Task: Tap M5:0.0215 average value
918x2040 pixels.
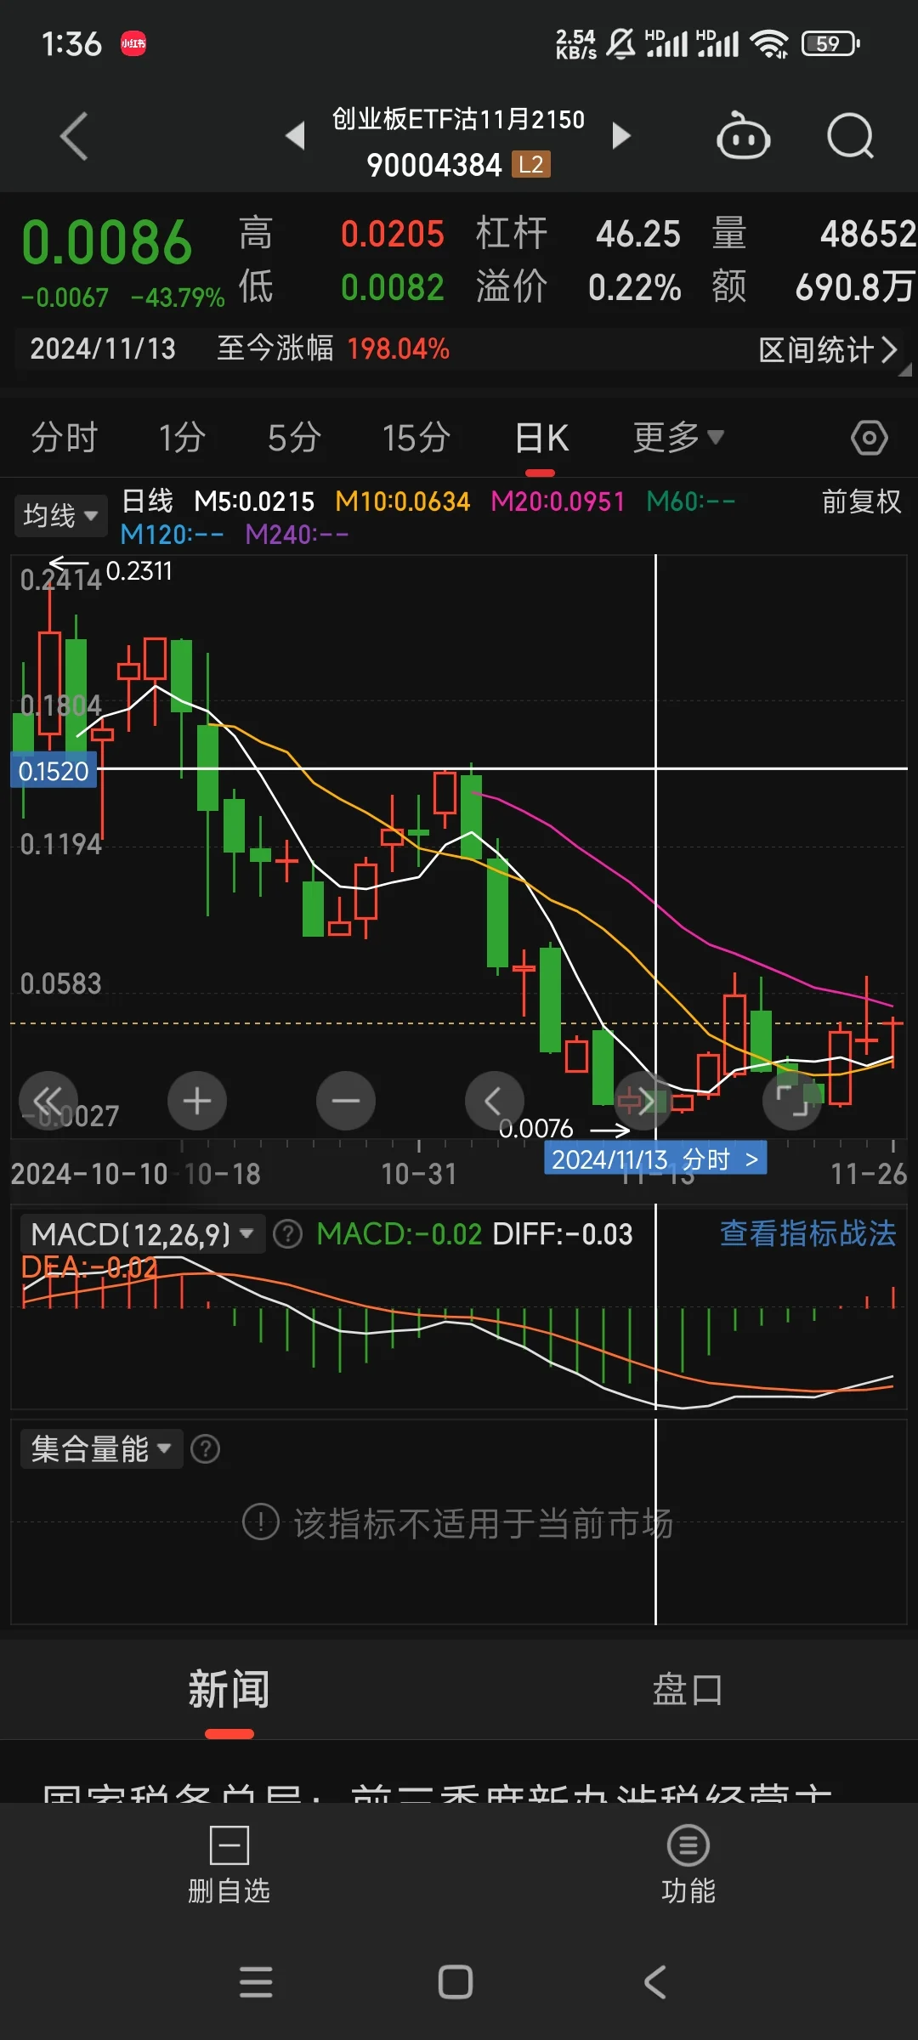Action: point(254,501)
